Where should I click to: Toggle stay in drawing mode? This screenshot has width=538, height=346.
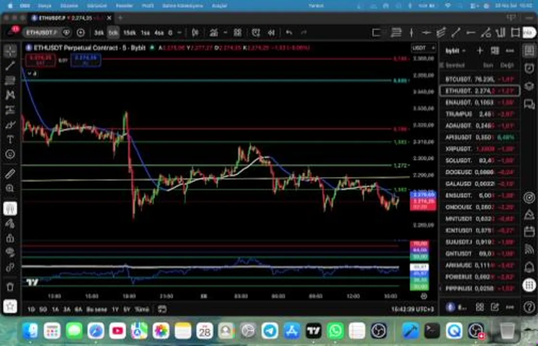[x=10, y=223]
